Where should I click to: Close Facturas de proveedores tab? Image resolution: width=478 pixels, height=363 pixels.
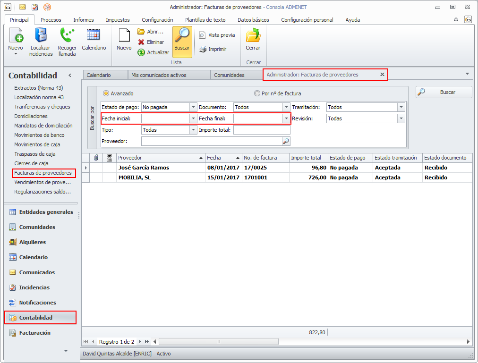coord(382,75)
